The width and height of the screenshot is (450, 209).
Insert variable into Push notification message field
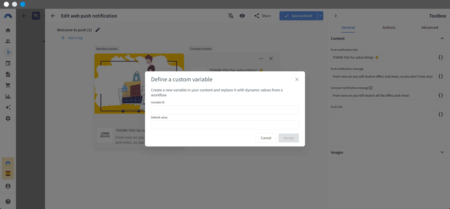click(441, 76)
